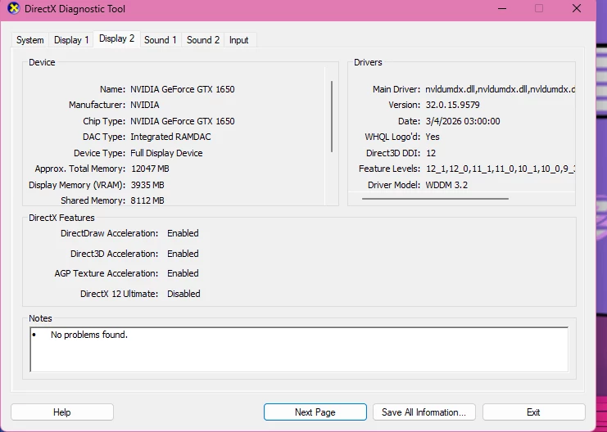607x432 pixels.
Task: Click the DirectX icon in the title bar
Action: click(x=14, y=8)
